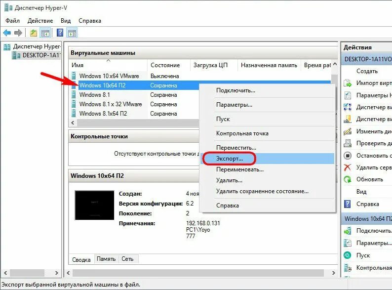Click the Диспетчер Hyper-V root tree icon
Viewport: 392px width, 290px height.
click(7, 47)
